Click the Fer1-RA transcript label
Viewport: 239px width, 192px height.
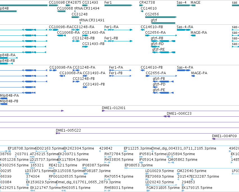[111, 27]
